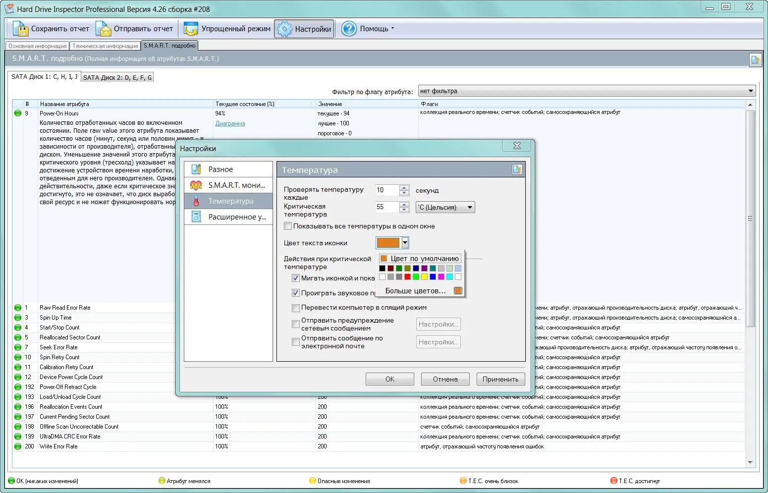Screen dimensions: 768x493
Task: Open the S.M.A.R.T. мониторинг settings category
Action: (228, 185)
